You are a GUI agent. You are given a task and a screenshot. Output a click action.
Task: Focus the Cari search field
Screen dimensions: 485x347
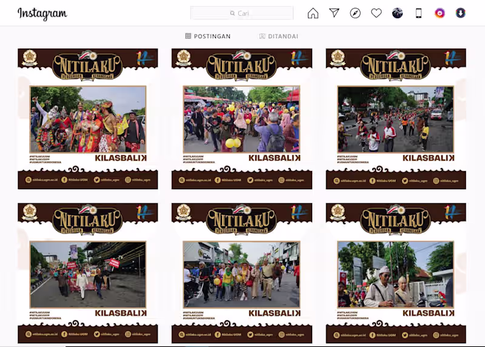(x=242, y=13)
